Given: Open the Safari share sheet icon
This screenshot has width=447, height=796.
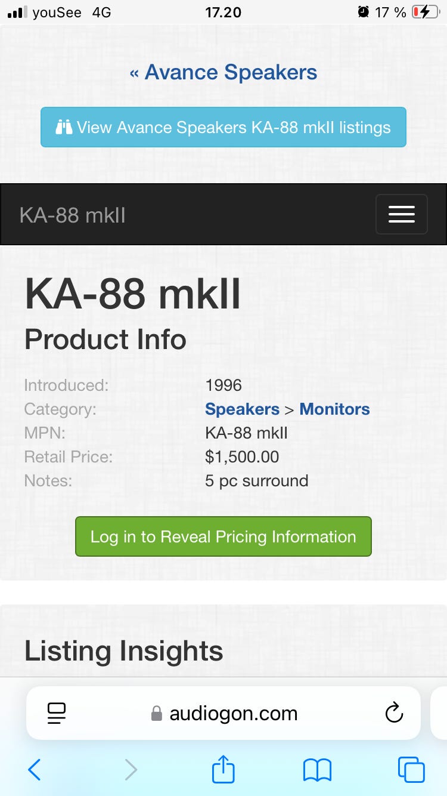Looking at the screenshot, I should (x=223, y=769).
